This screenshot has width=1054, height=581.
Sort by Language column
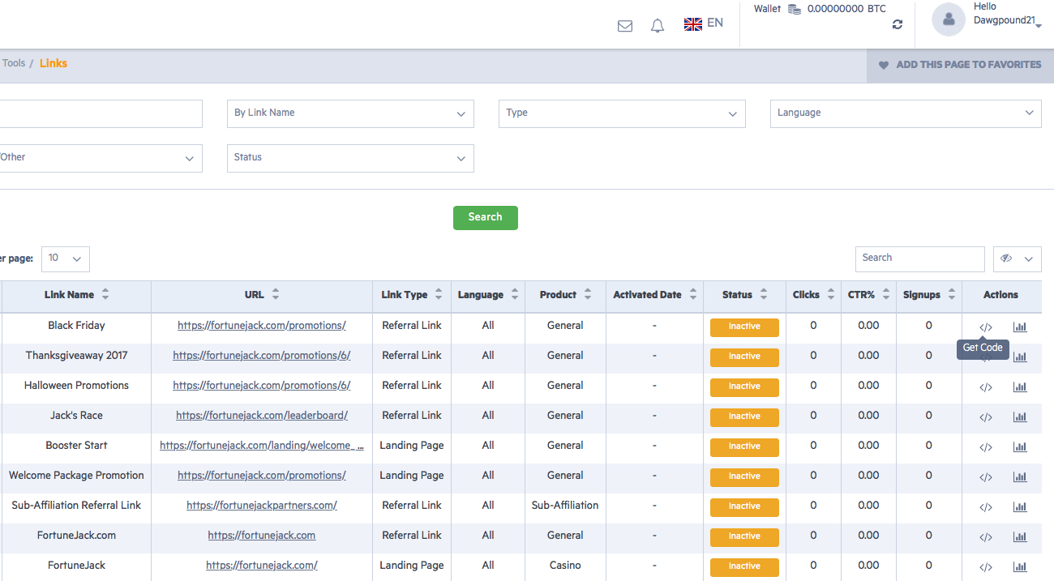coord(514,295)
